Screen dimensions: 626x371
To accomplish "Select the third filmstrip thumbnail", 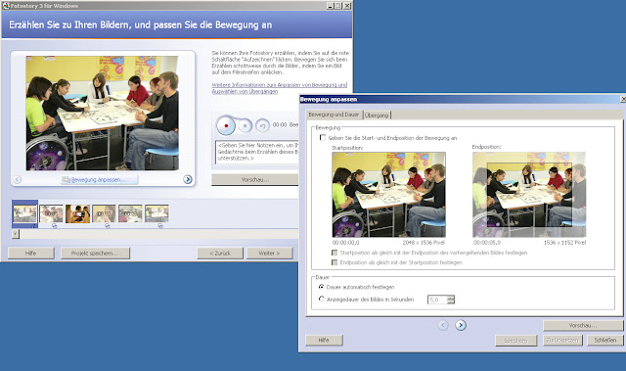I will click(x=78, y=213).
